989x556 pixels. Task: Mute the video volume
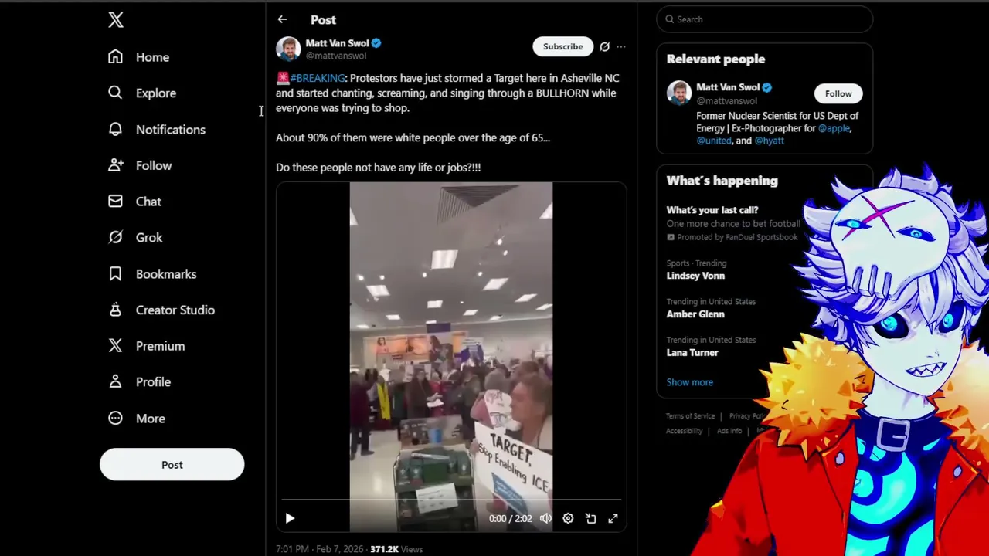545,518
